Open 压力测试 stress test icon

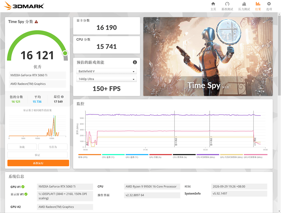(244, 4)
